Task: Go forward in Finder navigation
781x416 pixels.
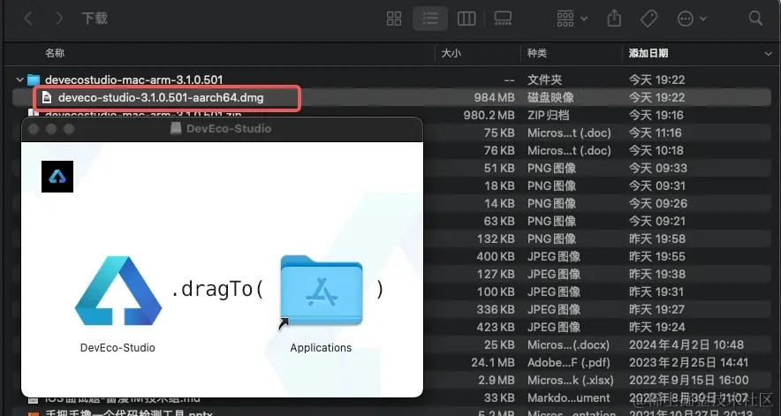Action: coord(59,19)
